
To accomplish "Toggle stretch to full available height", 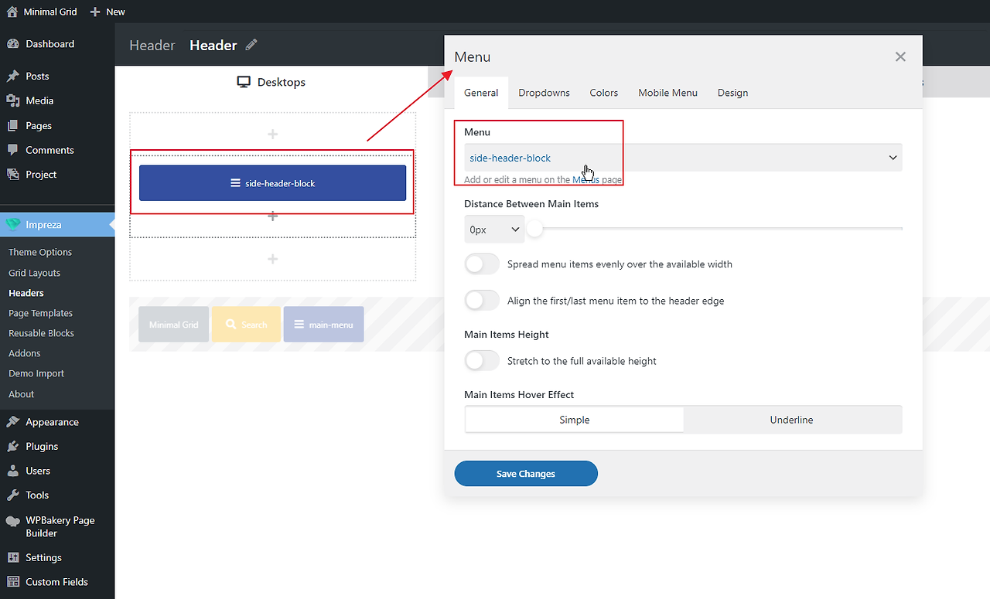I will tap(482, 361).
